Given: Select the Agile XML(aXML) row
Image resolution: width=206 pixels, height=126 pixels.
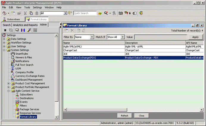Looking at the screenshot, I should (x=133, y=47).
